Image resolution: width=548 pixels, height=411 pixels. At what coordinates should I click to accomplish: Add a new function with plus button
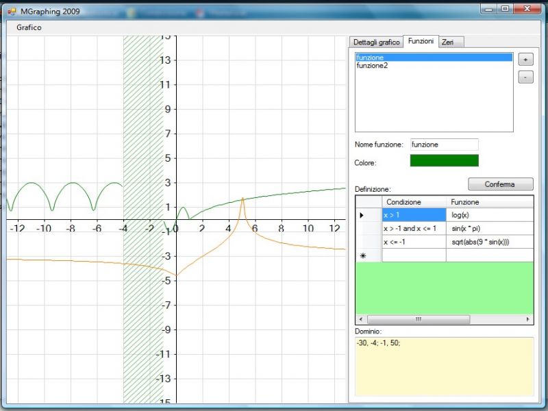pos(525,60)
